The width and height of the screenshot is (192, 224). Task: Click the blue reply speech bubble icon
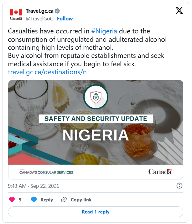pos(34,200)
